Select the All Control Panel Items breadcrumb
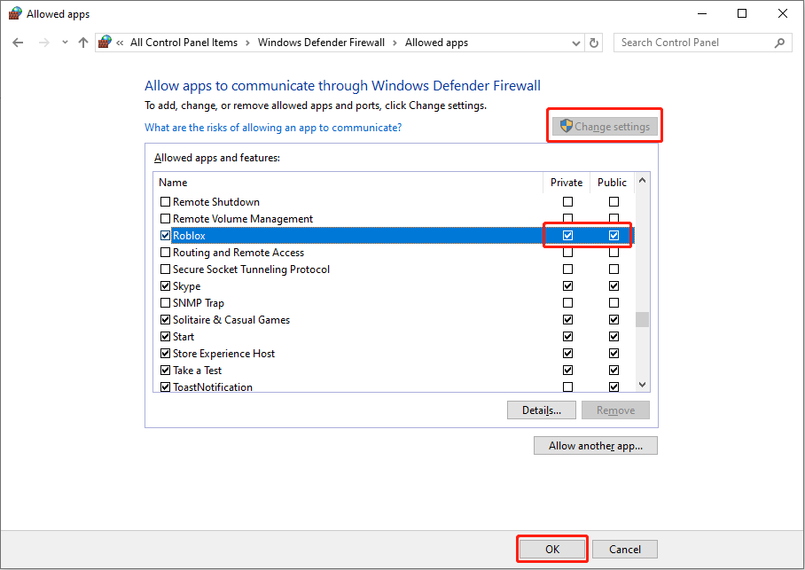The image size is (805, 570). [x=184, y=42]
